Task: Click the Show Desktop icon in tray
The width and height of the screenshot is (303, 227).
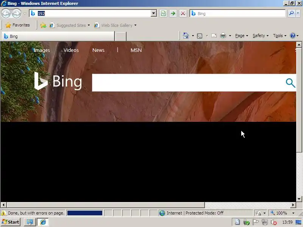Action: click(298, 222)
